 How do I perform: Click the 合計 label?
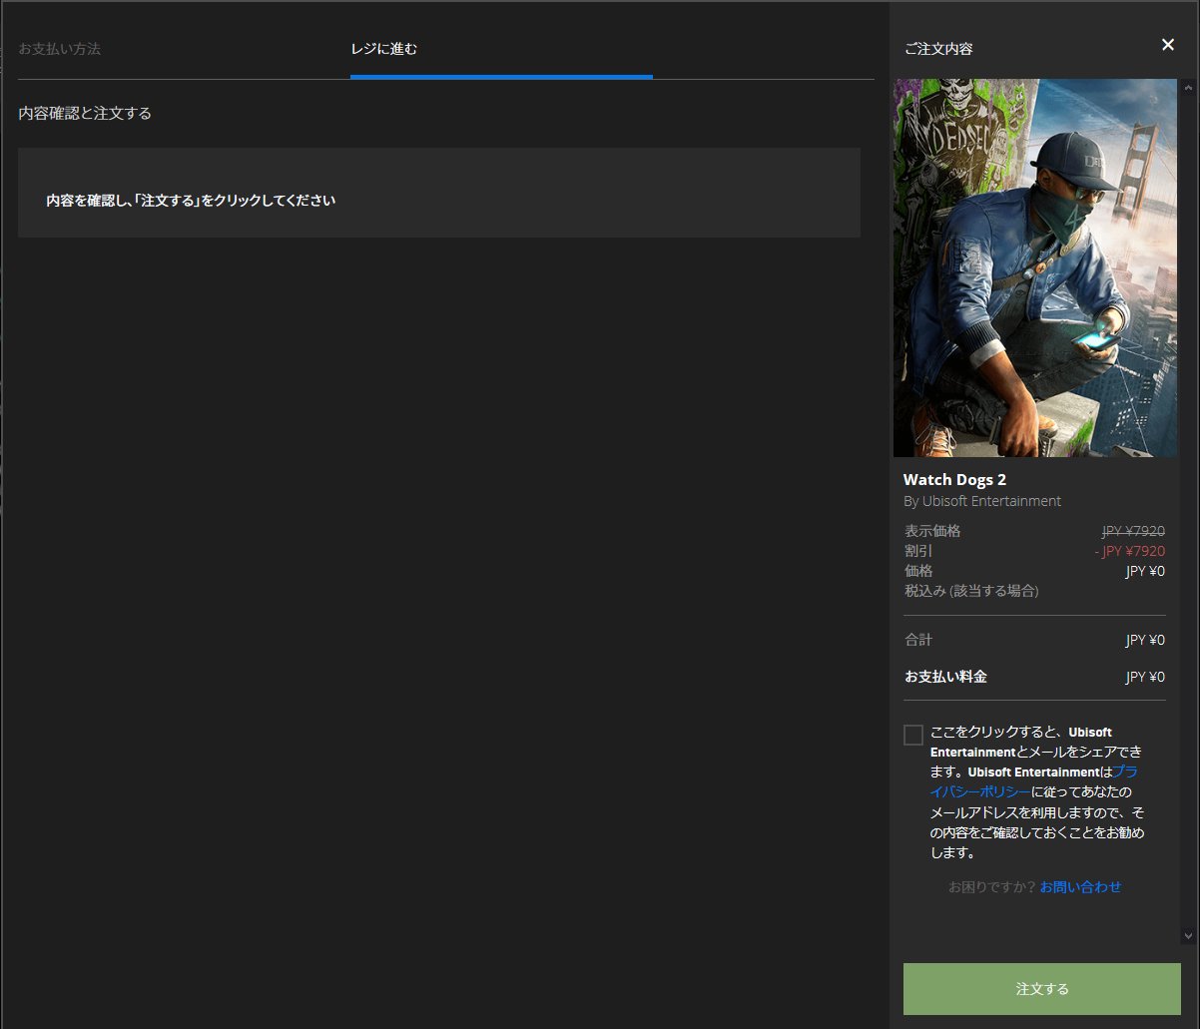918,640
